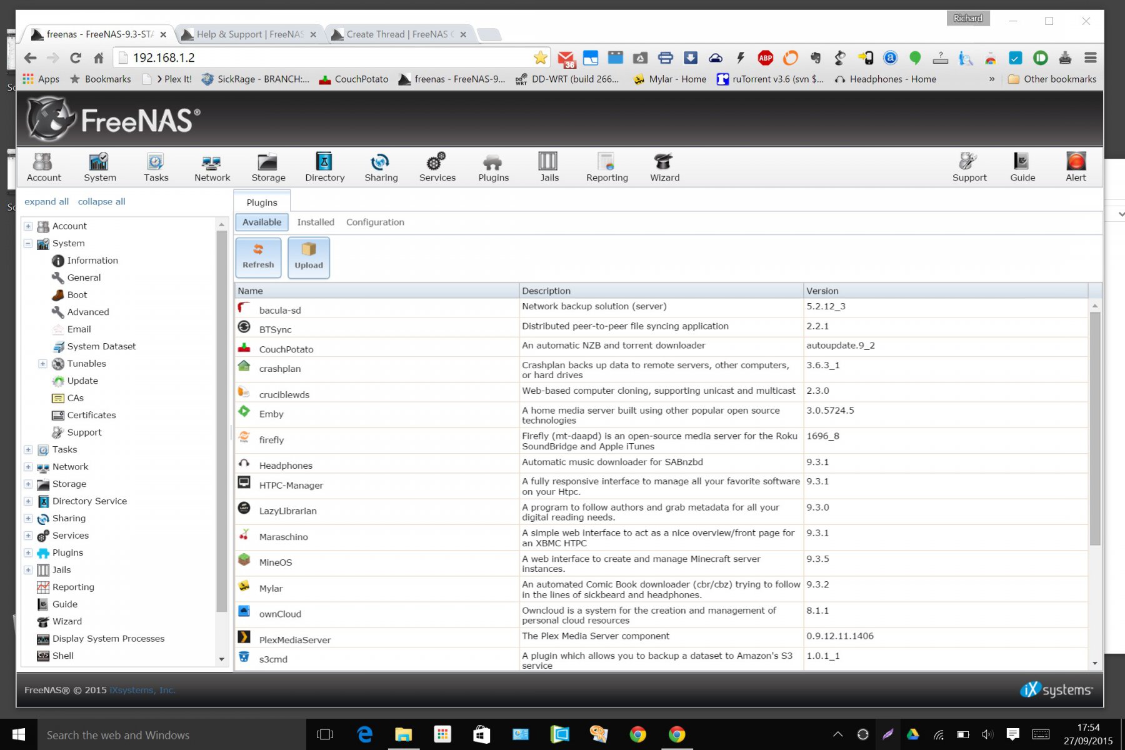Switch to Help & Support browser tab
The height and width of the screenshot is (750, 1125).
pyautogui.click(x=250, y=34)
